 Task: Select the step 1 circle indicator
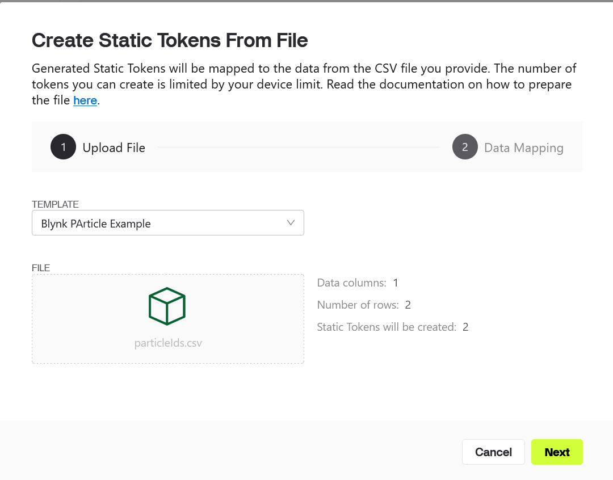point(63,147)
